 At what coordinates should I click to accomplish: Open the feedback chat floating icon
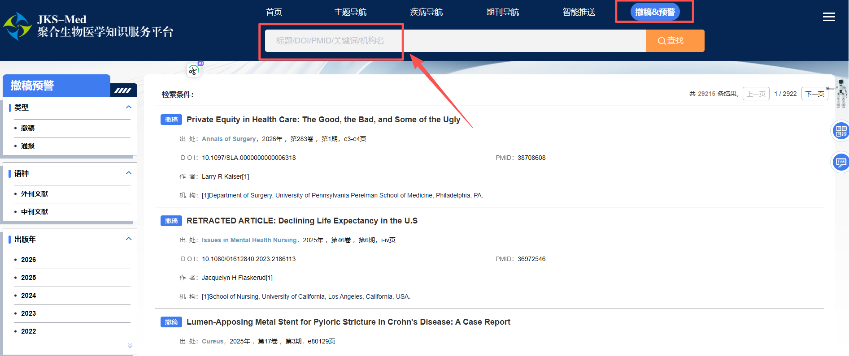(x=840, y=162)
